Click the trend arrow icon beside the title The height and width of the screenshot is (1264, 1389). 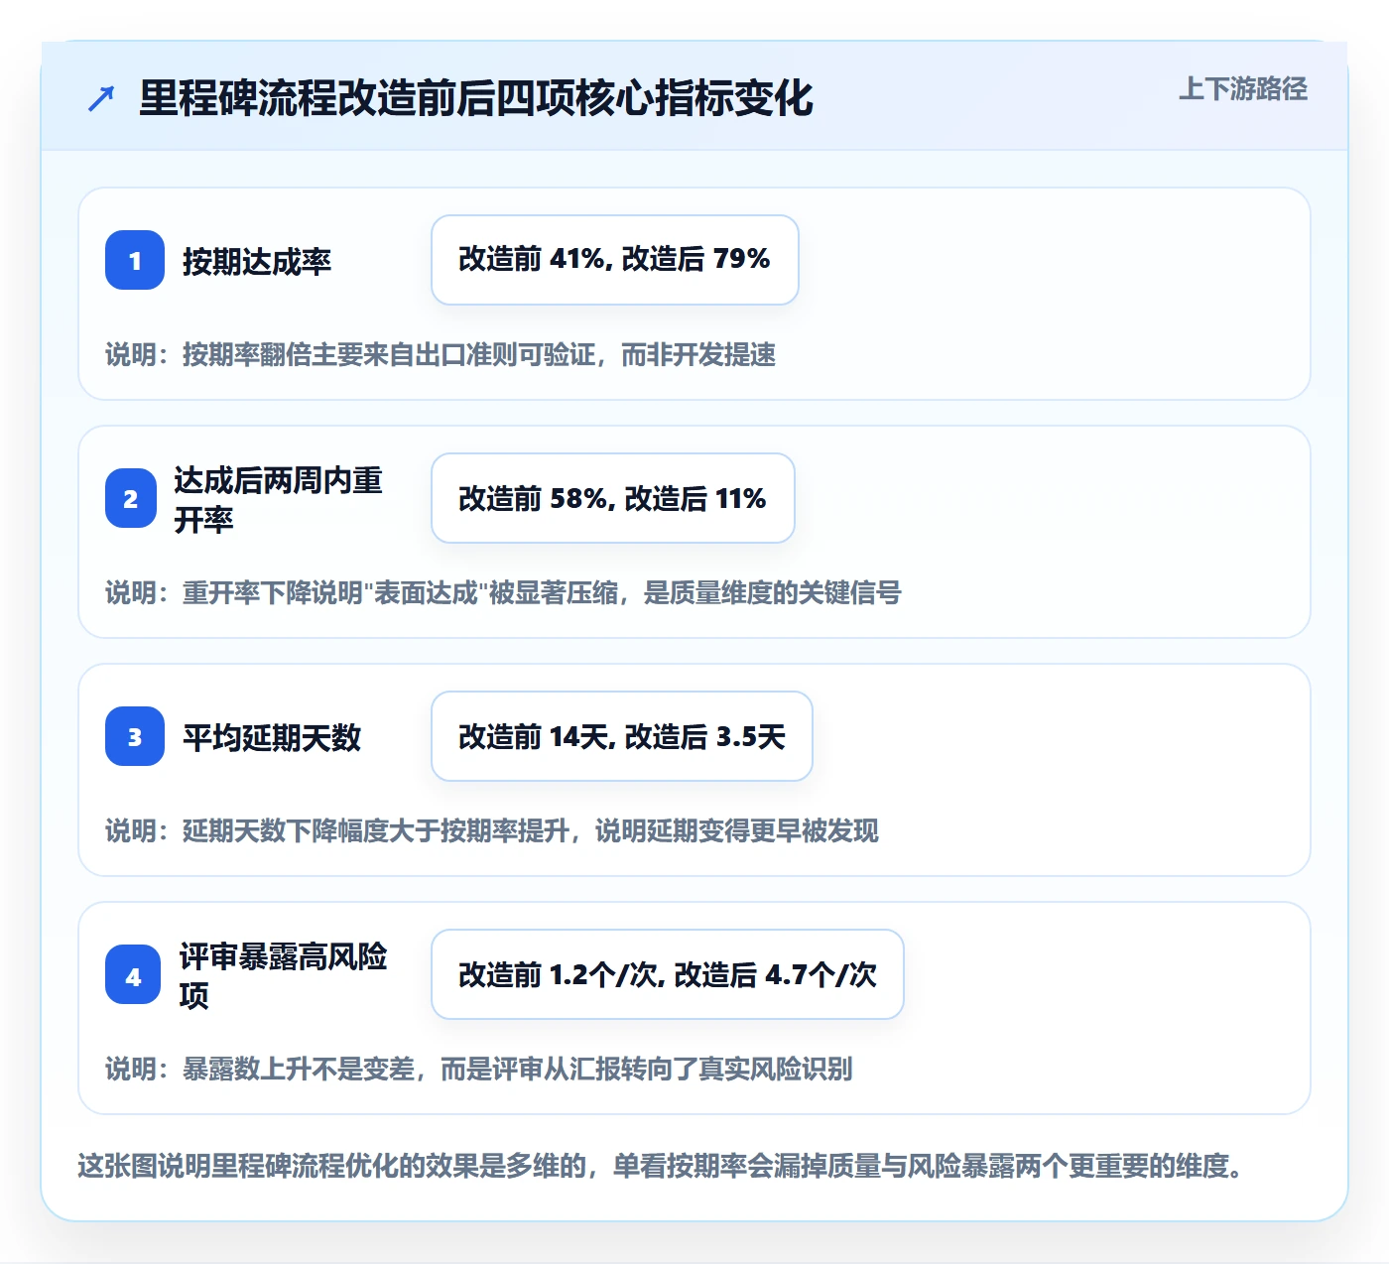(x=101, y=98)
